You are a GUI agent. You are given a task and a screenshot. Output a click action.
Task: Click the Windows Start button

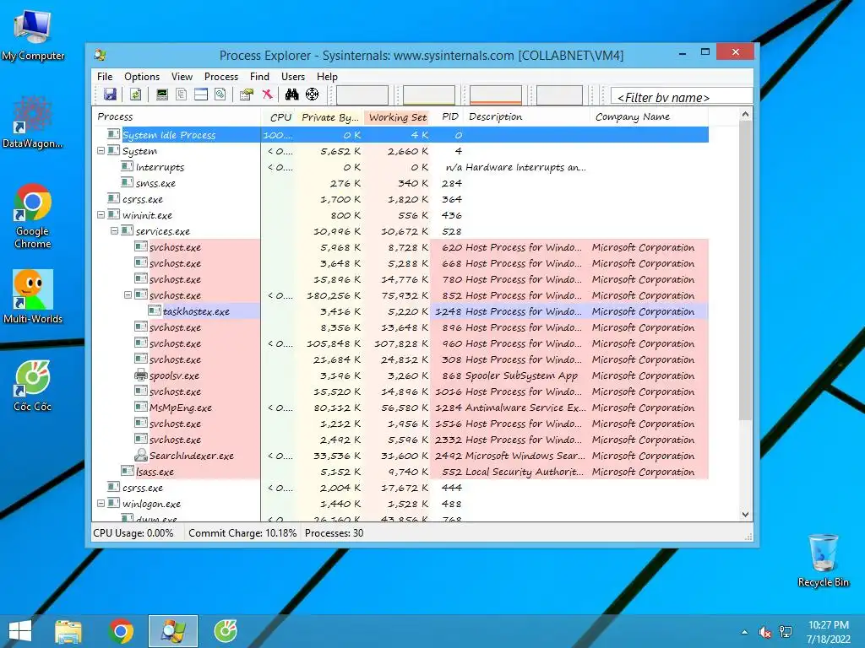(20, 631)
